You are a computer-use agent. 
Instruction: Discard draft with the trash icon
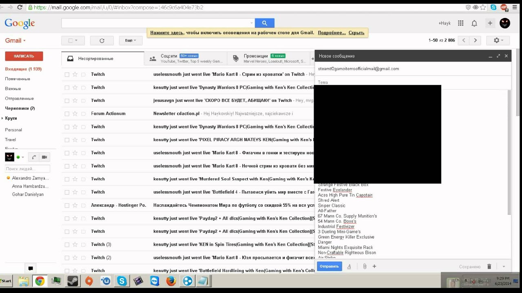click(x=489, y=267)
